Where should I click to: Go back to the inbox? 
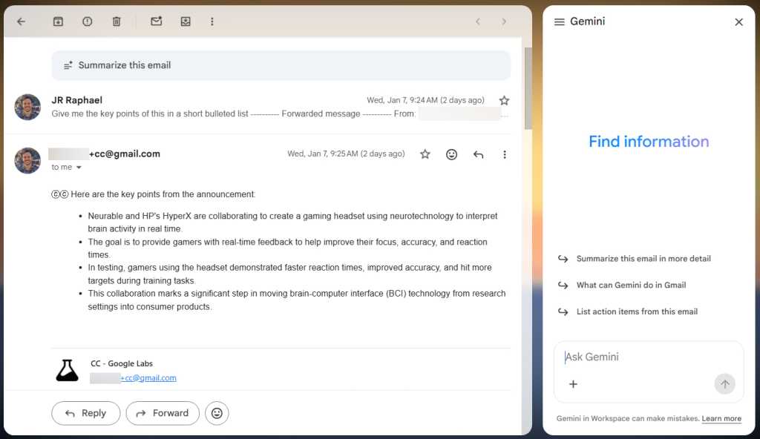(x=21, y=21)
